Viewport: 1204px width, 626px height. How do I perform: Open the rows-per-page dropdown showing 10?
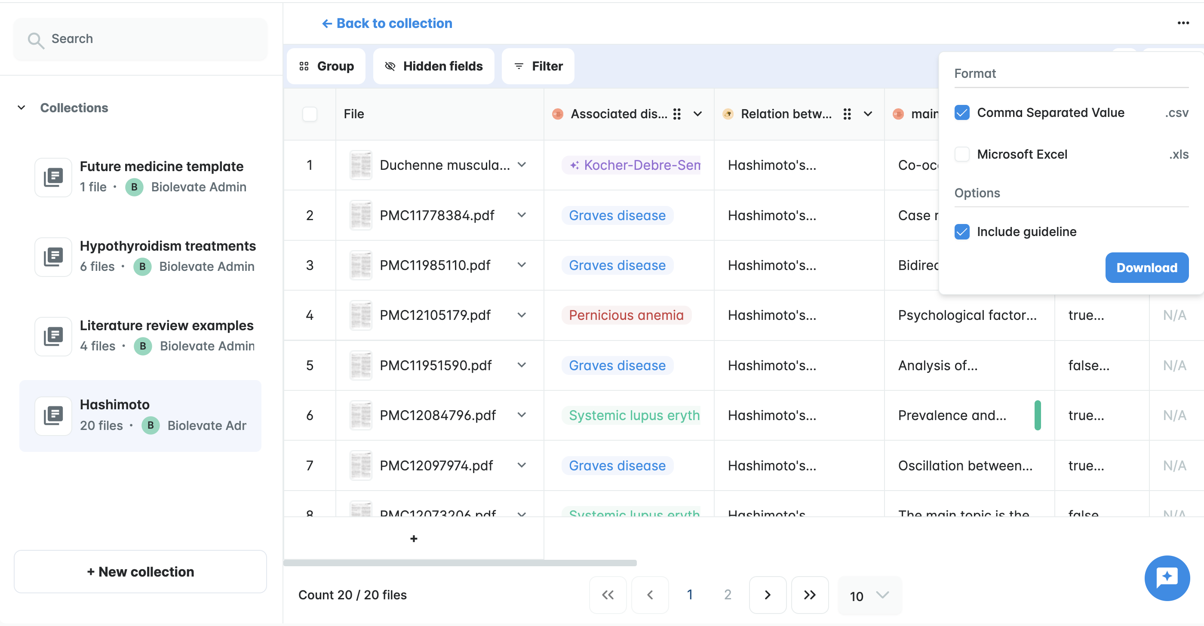pyautogui.click(x=869, y=595)
